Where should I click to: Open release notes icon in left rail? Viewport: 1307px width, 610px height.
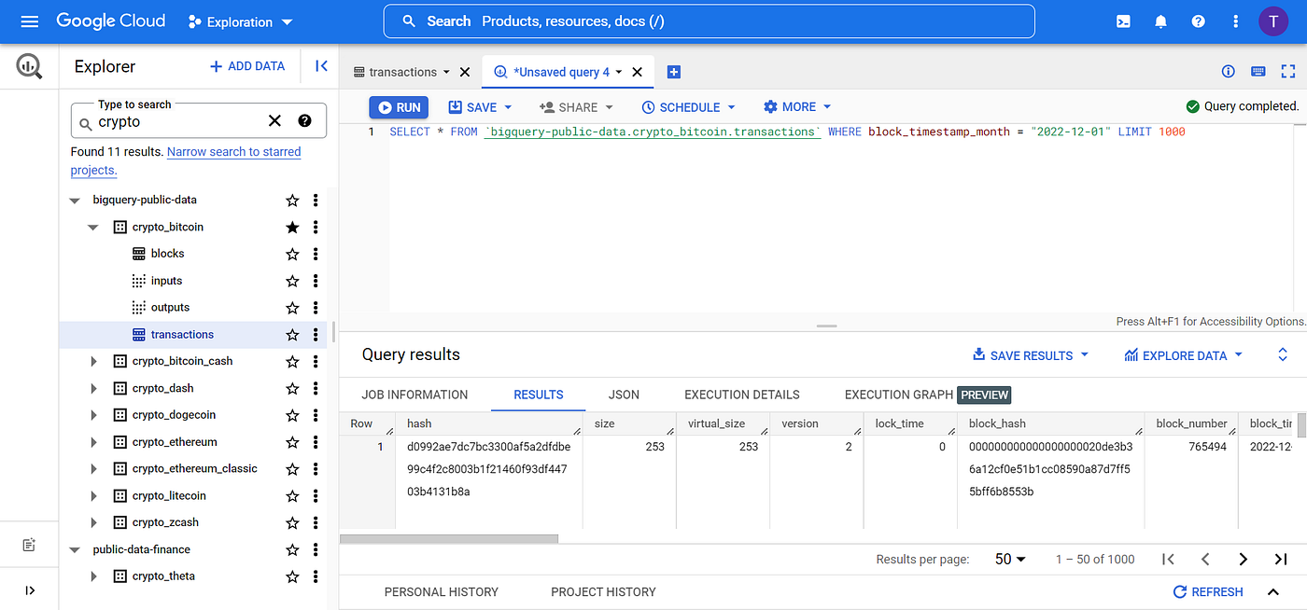[x=29, y=545]
